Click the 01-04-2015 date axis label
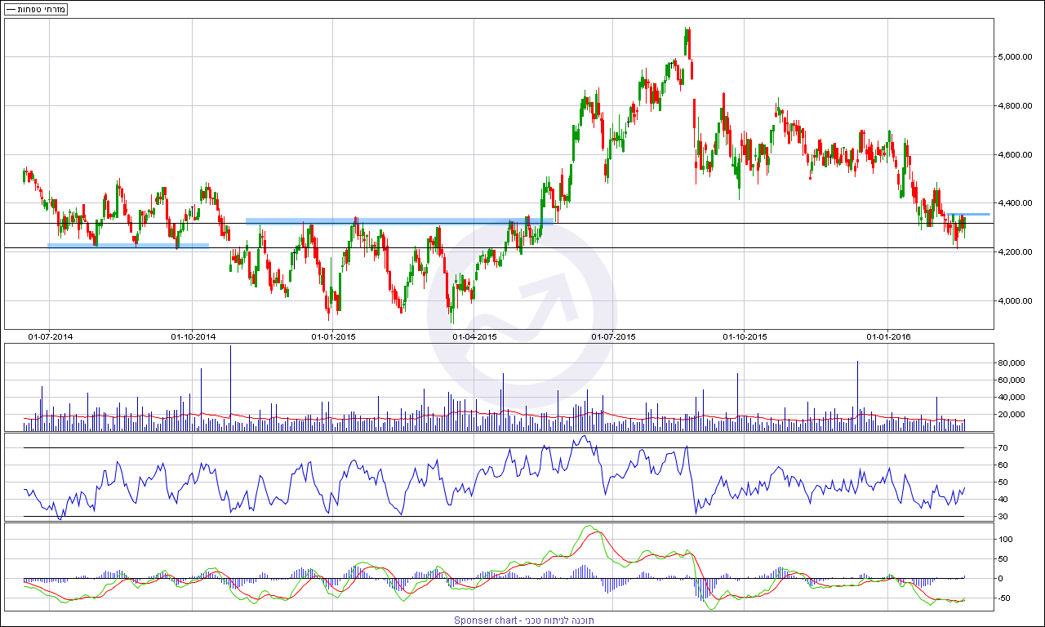Screen dimensions: 1045x627 click(474, 336)
